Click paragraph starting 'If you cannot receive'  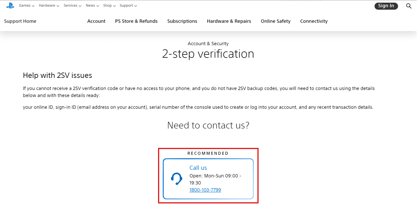[x=199, y=92]
